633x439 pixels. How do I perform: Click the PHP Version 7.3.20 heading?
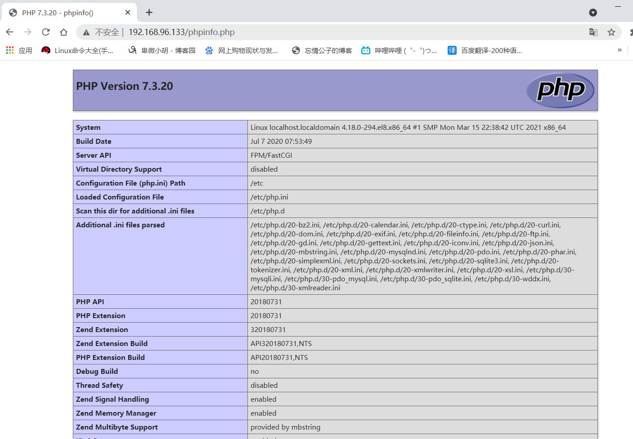[125, 86]
